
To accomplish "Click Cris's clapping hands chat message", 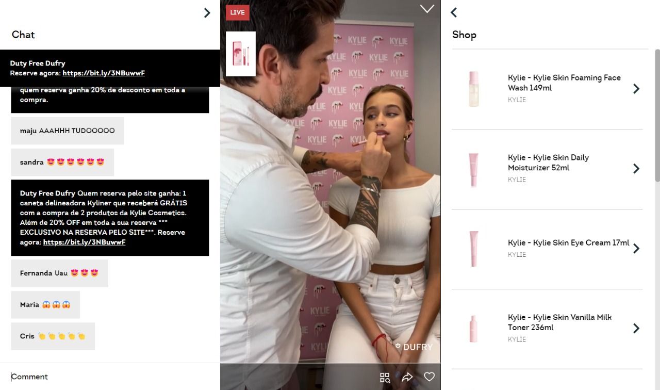I will 53,336.
